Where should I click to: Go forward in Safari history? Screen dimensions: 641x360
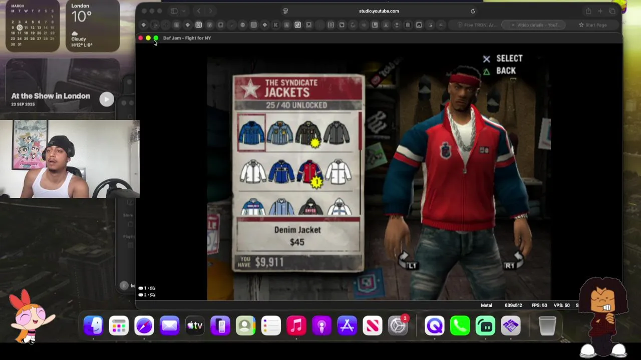210,11
